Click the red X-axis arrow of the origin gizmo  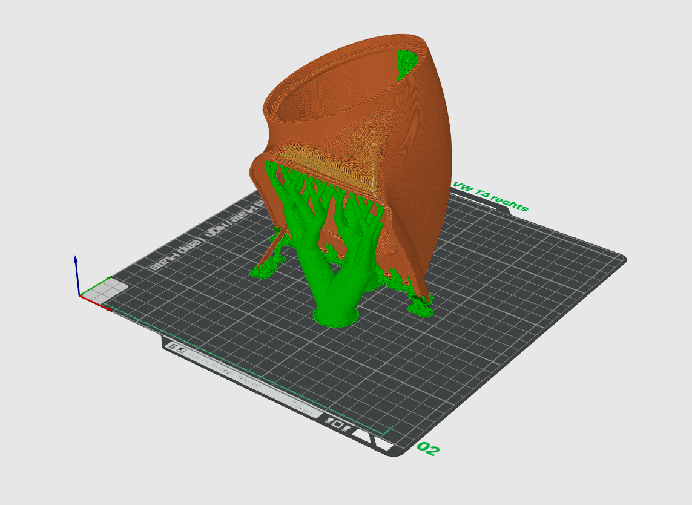click(110, 309)
